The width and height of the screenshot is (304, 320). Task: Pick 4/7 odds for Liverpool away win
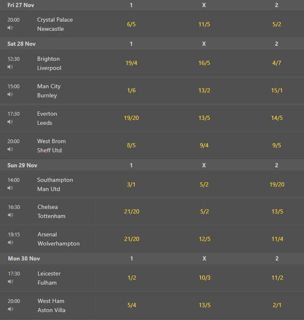click(x=277, y=63)
